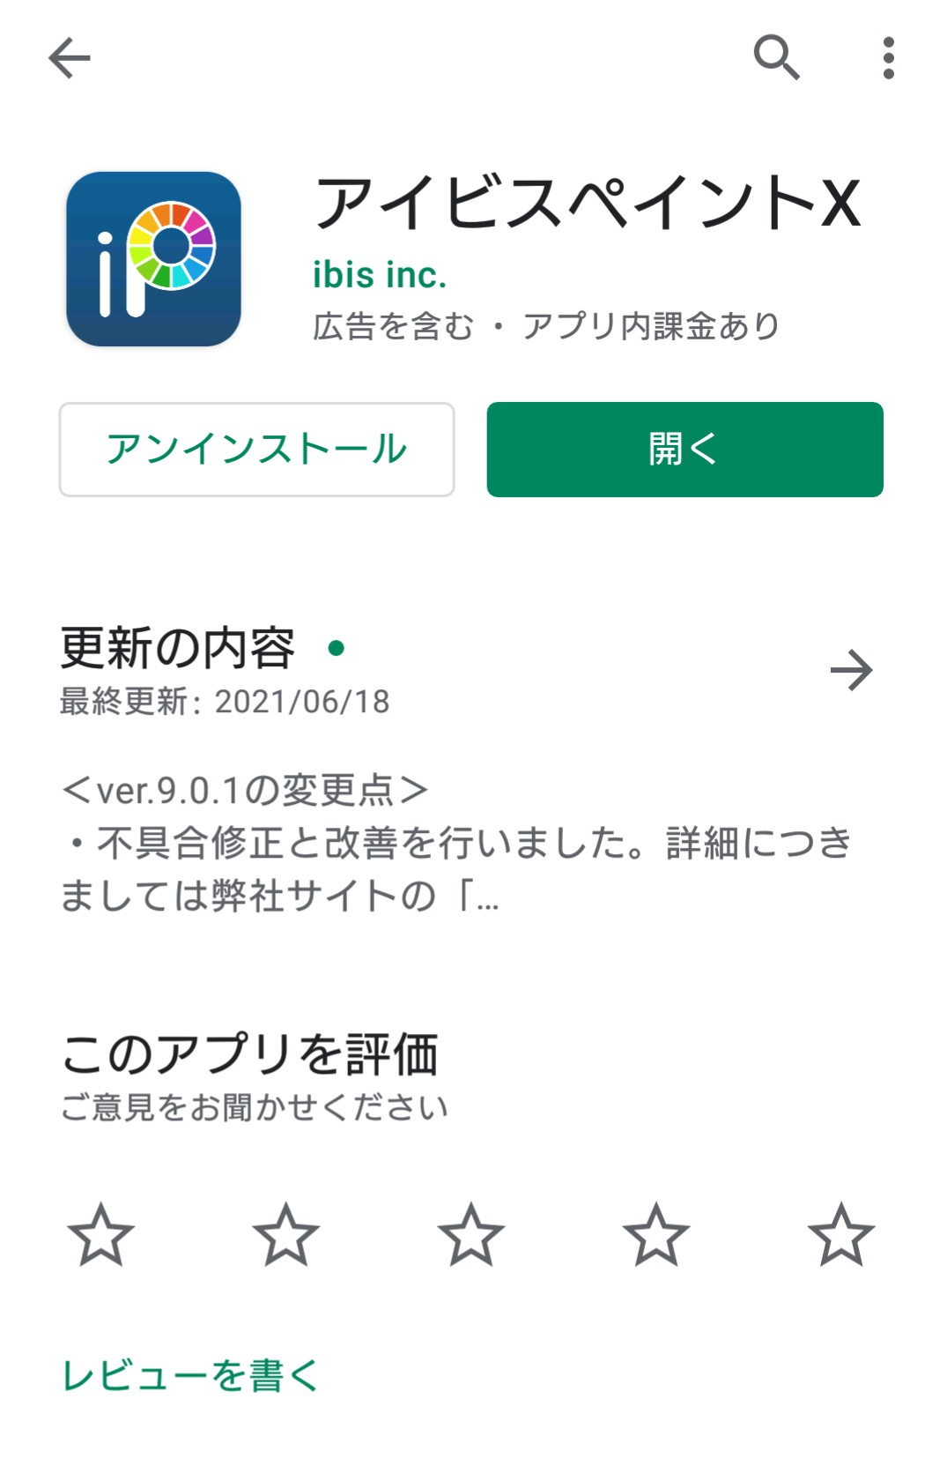Click the レビューを書く link
Image resolution: width=947 pixels, height=1481 pixels.
click(x=190, y=1375)
